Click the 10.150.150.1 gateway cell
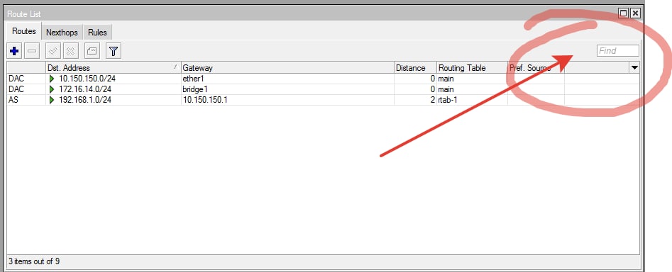 tap(287, 100)
